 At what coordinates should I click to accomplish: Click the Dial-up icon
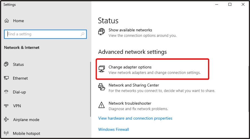(x=6, y=92)
